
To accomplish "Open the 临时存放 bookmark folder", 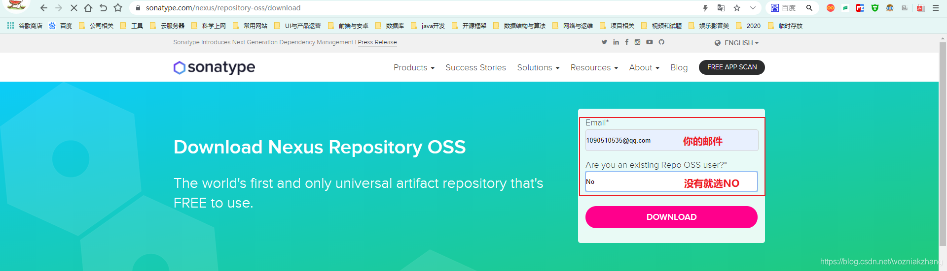I will click(x=785, y=26).
